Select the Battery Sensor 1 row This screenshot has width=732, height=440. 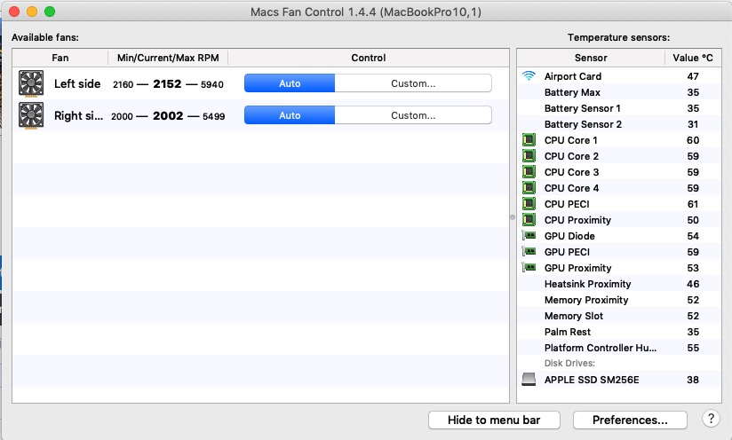point(618,108)
